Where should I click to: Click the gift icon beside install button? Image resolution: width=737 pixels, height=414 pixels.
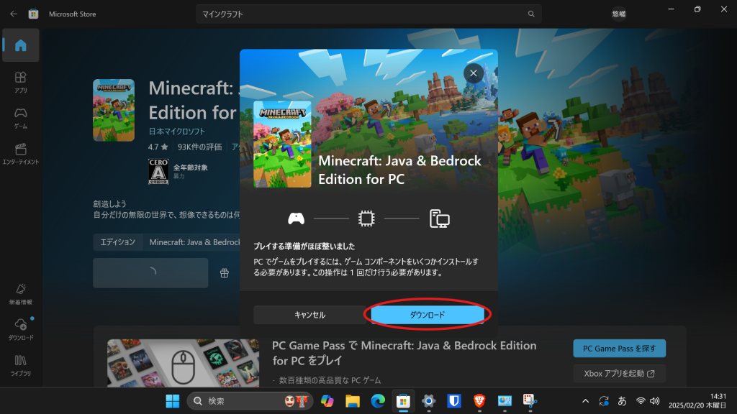tap(225, 273)
